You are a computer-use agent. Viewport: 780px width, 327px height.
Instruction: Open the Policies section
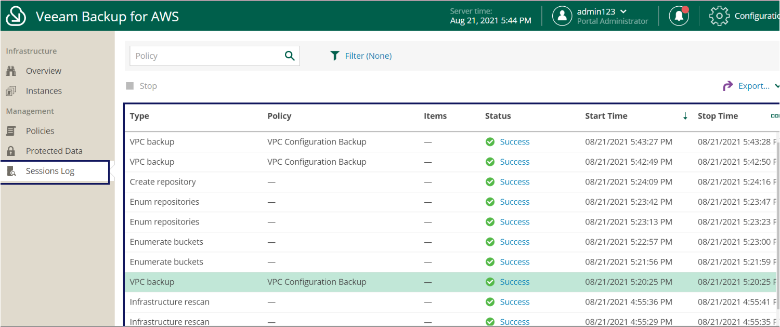click(x=40, y=131)
